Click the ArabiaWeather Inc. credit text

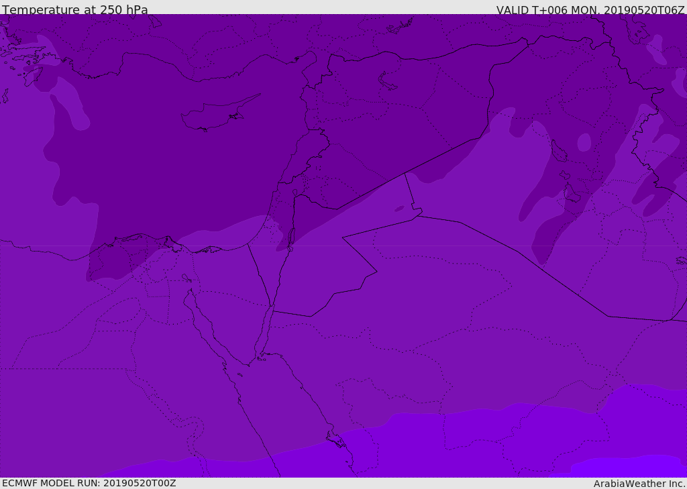639,484
